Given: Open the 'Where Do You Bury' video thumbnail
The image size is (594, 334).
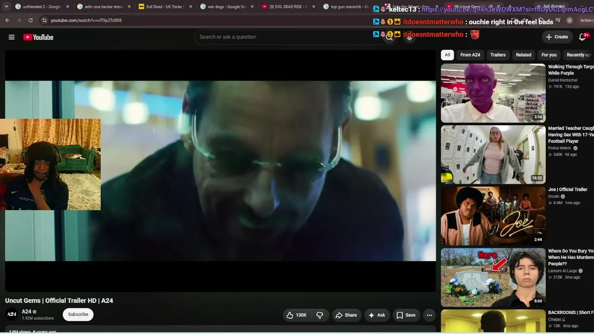Looking at the screenshot, I should [493, 277].
